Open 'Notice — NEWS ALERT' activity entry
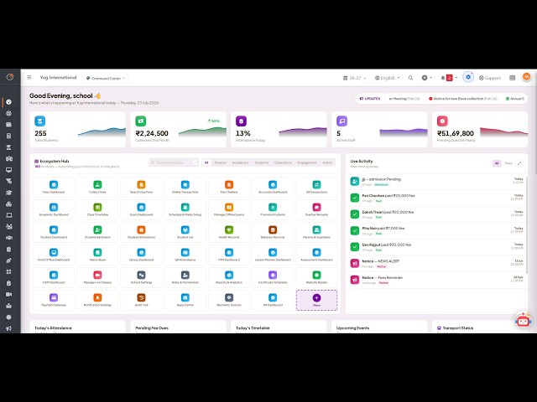This screenshot has height=402, width=537. pos(436,263)
